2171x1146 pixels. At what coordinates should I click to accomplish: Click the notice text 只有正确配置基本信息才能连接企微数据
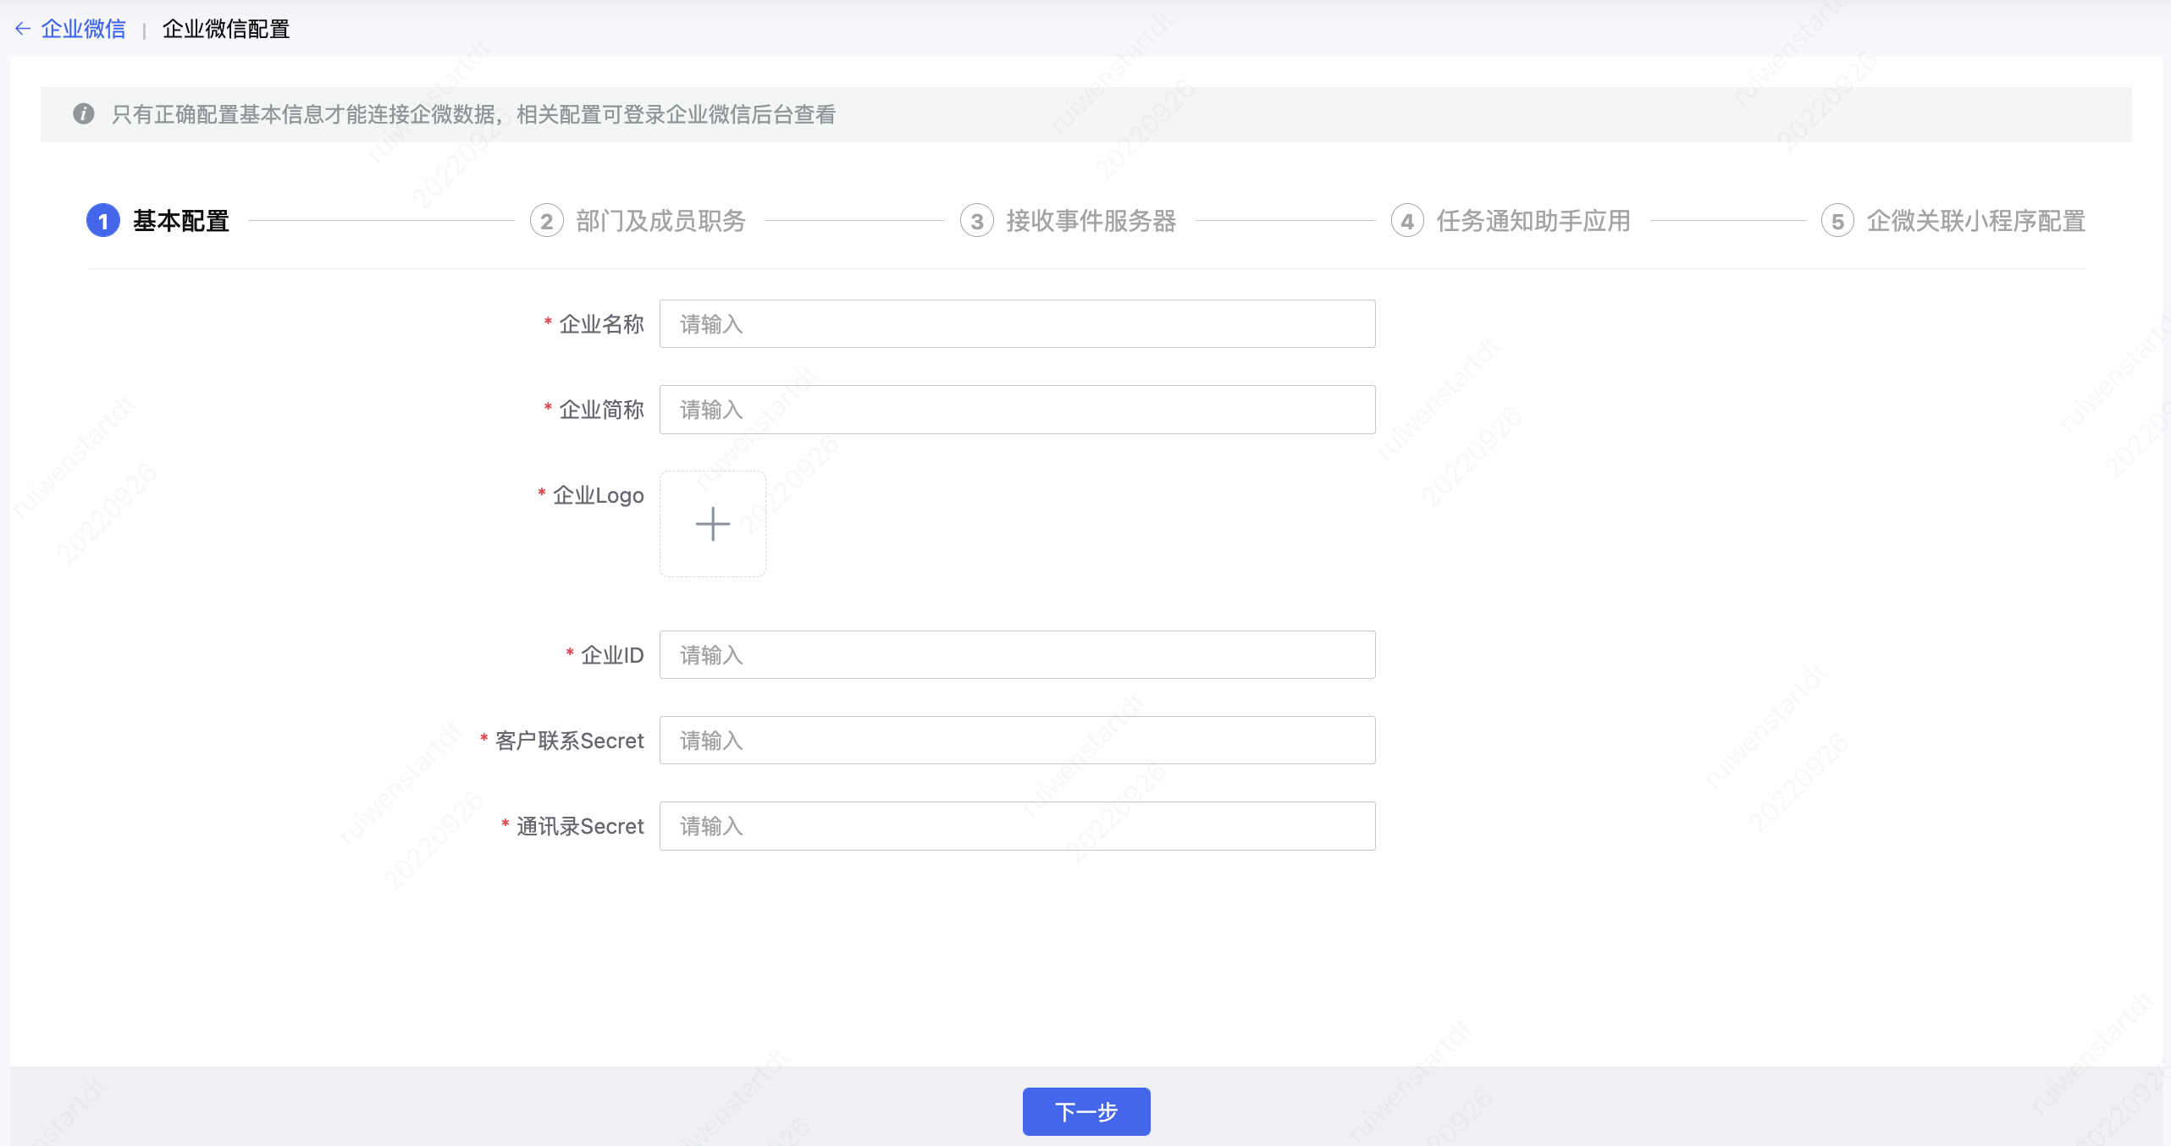(303, 114)
